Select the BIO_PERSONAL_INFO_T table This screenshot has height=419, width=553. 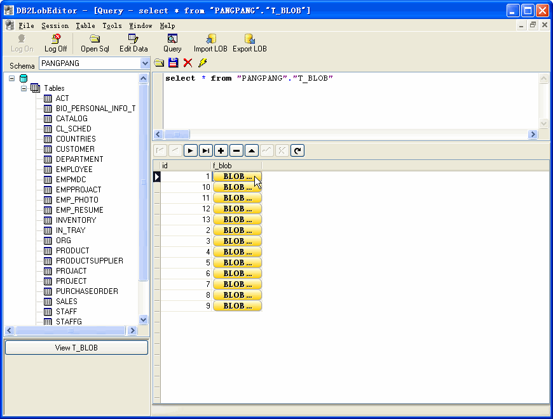95,109
